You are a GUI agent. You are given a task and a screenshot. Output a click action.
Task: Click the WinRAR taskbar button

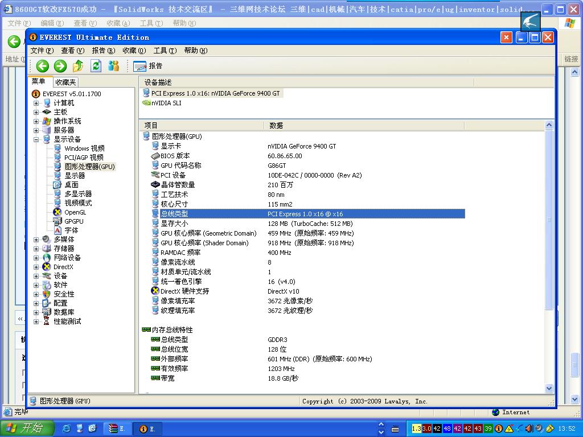click(x=117, y=429)
